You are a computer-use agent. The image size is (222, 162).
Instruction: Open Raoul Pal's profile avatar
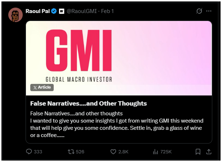15,14
